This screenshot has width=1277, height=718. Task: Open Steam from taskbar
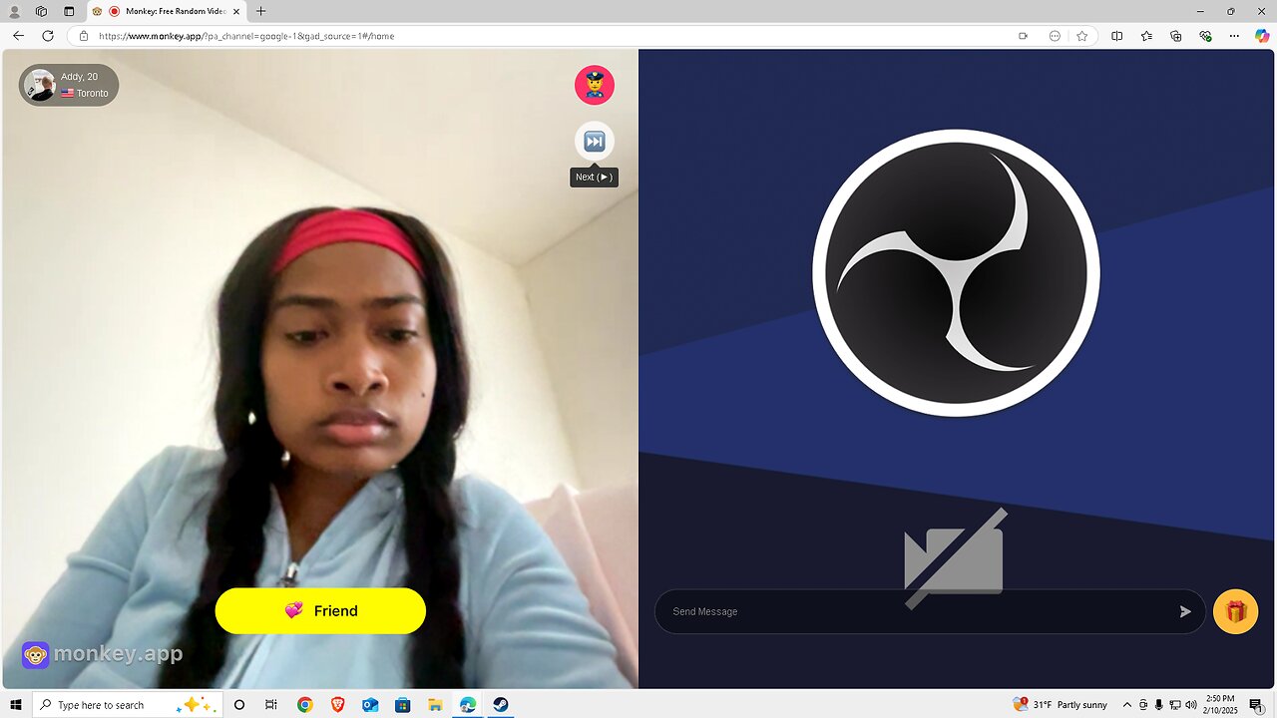coord(500,705)
